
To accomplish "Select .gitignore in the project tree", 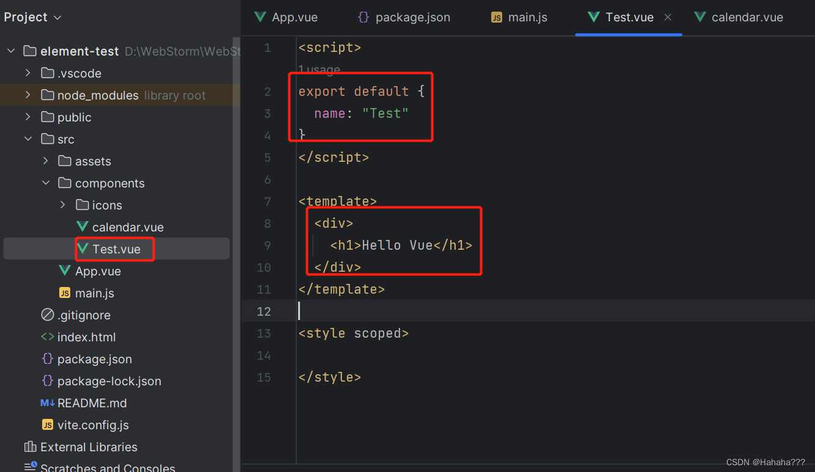I will point(84,315).
